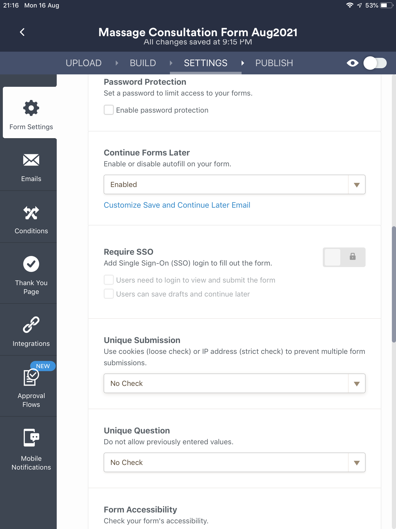The width and height of the screenshot is (396, 529).
Task: Switch to the PUBLISH step
Action: point(274,63)
